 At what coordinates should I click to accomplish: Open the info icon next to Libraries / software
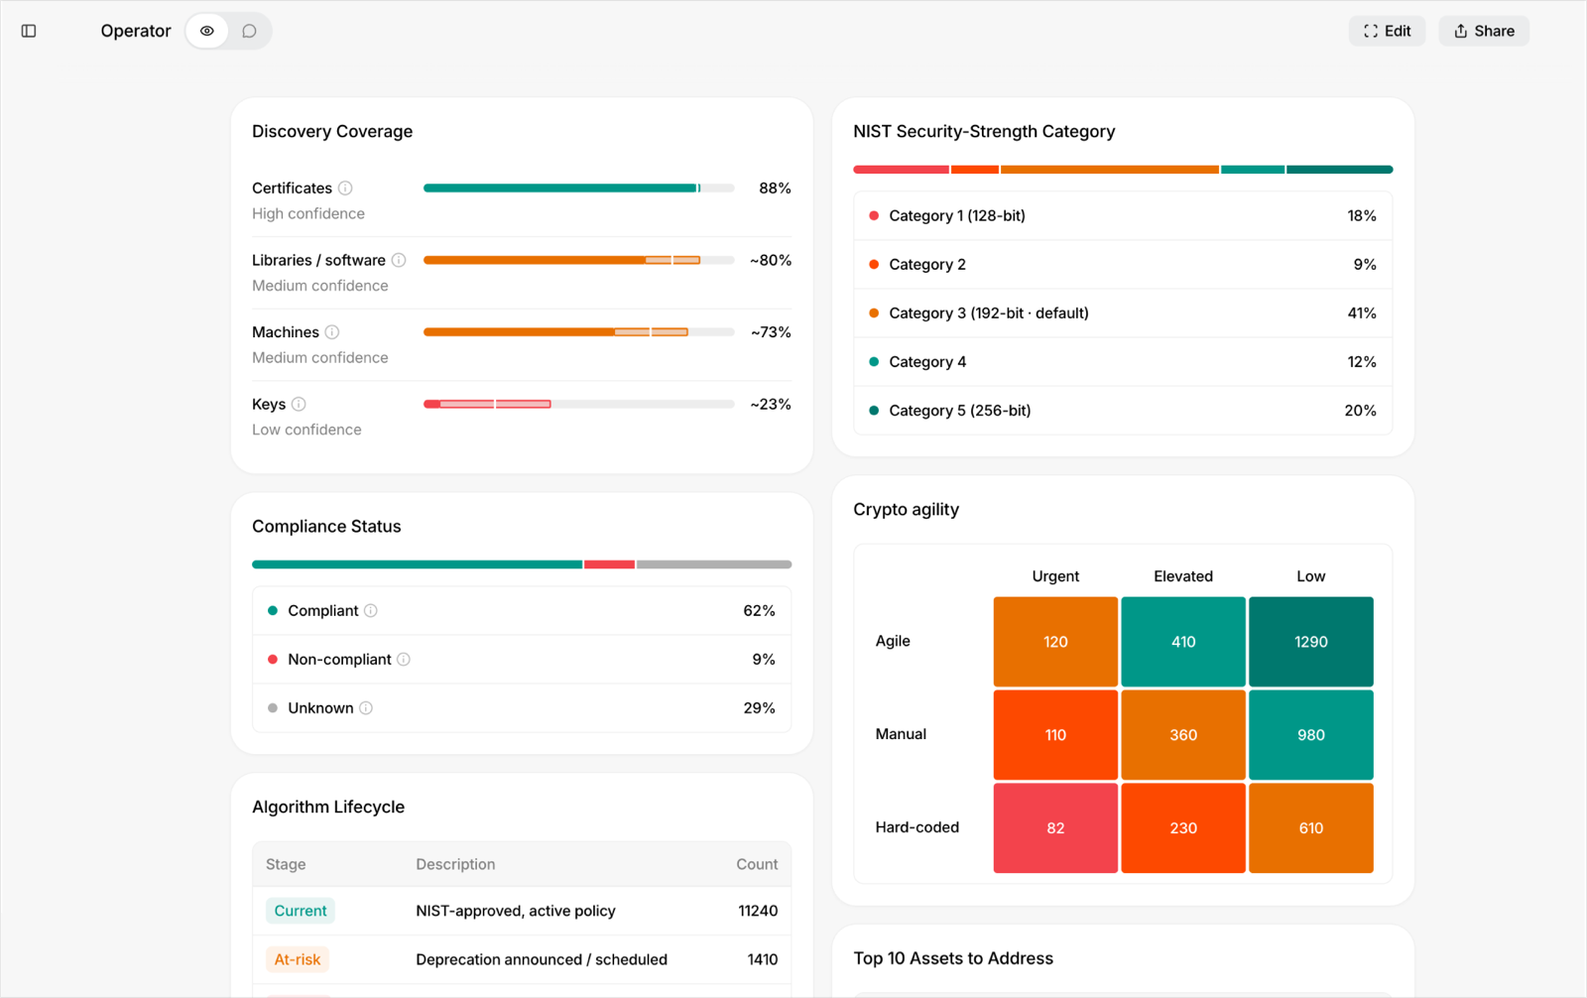click(399, 260)
